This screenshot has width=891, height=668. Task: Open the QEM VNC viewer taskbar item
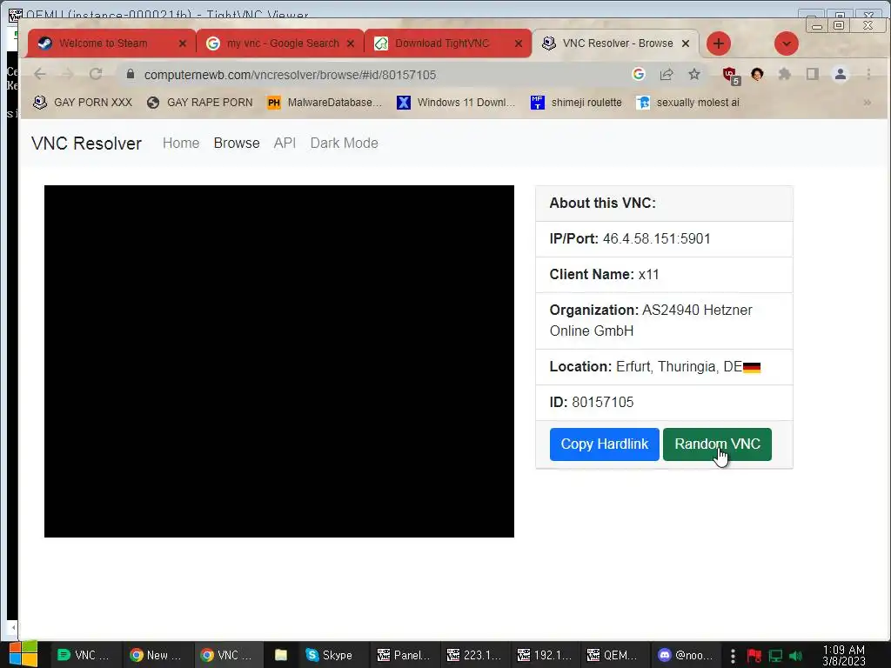[x=613, y=655]
